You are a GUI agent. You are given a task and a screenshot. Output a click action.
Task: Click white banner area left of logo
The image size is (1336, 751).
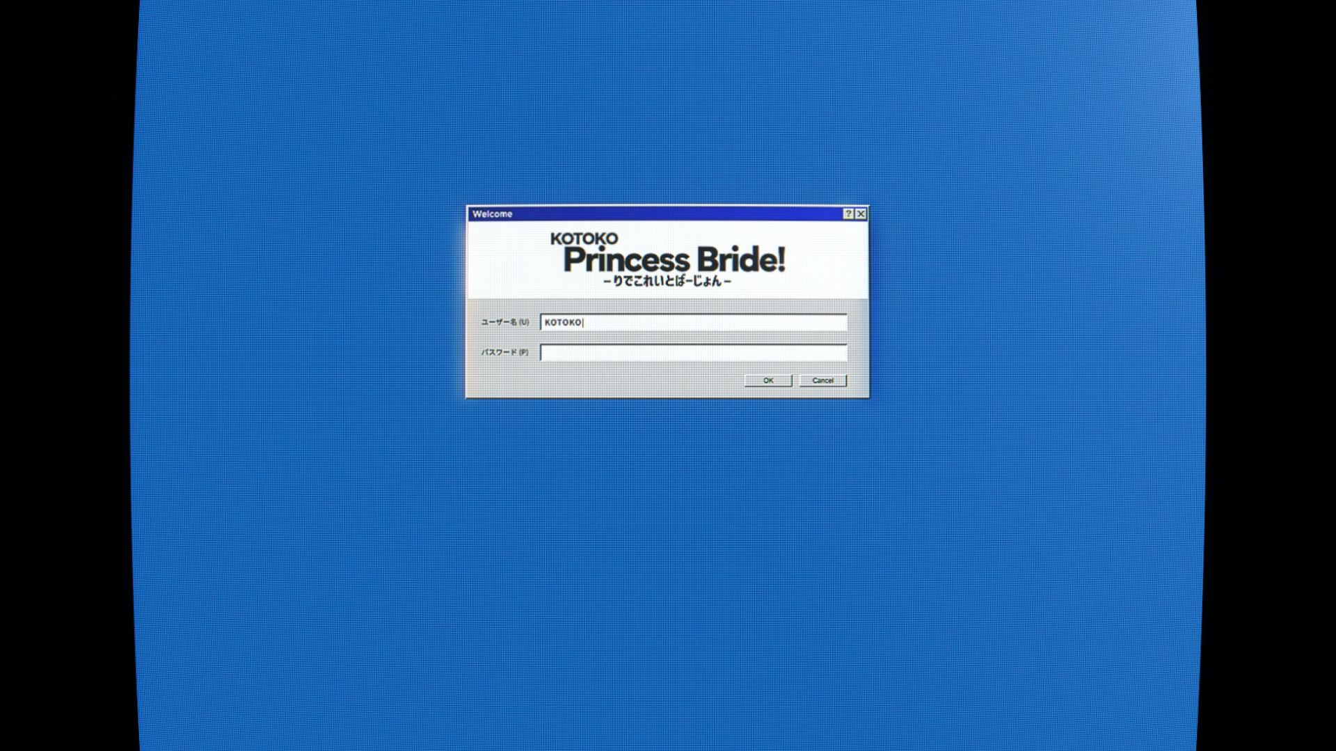[508, 261]
